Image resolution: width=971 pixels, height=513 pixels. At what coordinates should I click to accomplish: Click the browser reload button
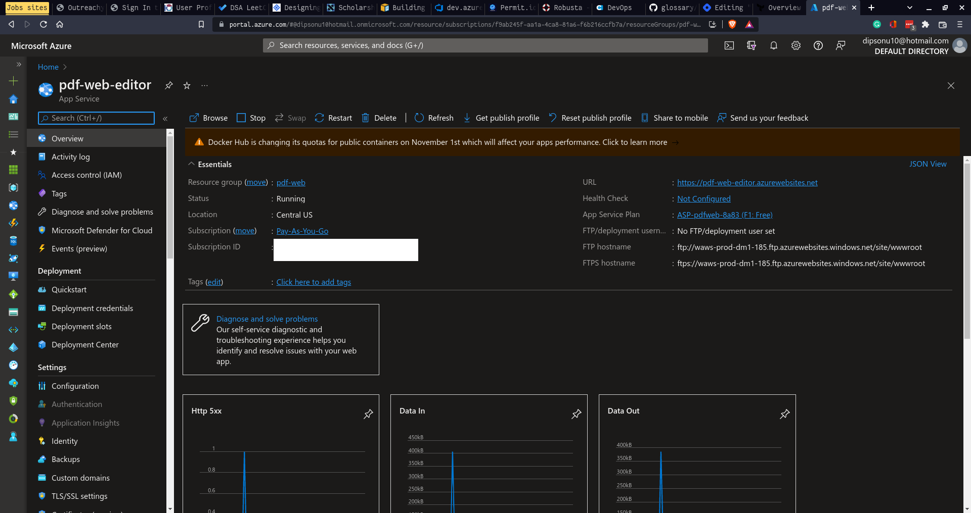43,24
